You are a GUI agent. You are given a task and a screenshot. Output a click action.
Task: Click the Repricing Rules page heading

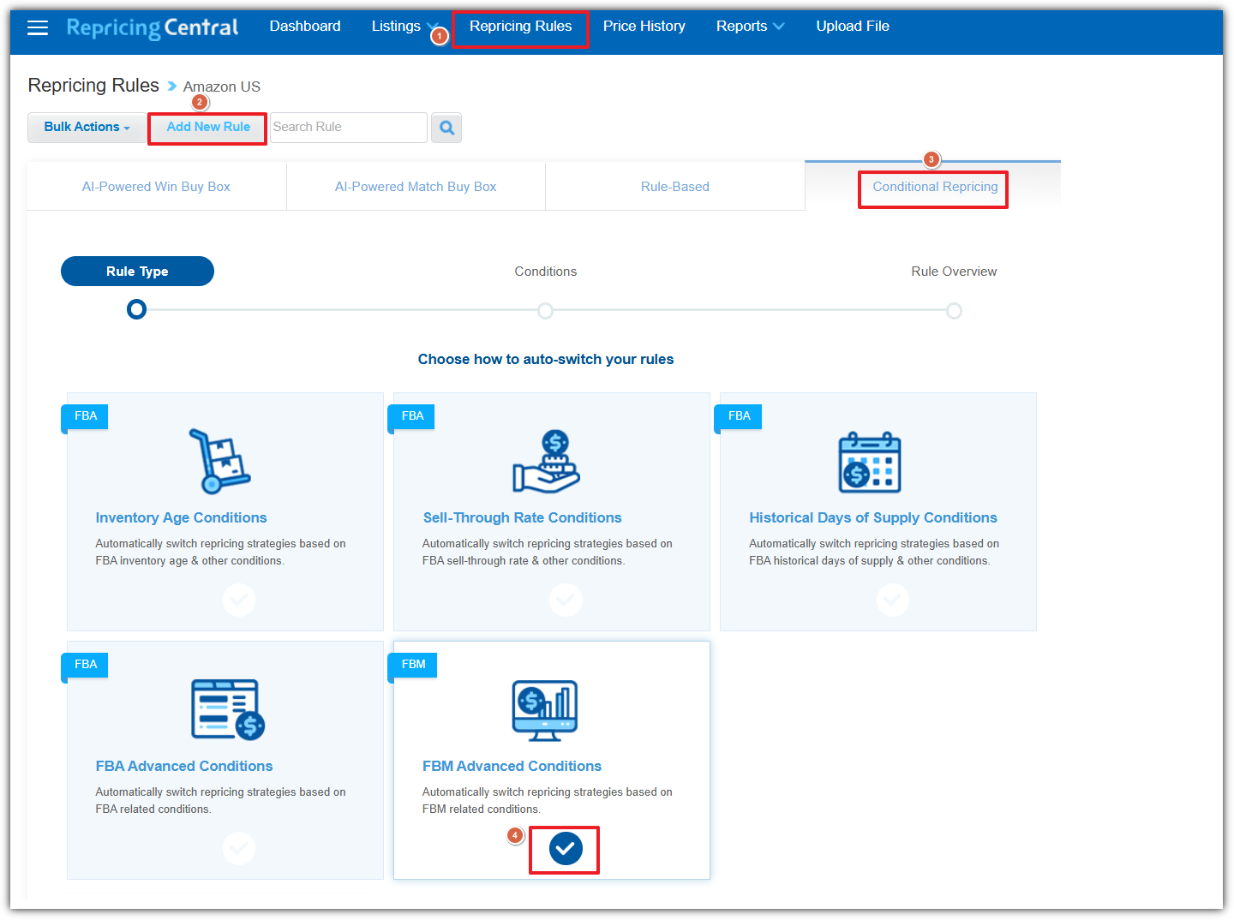click(93, 86)
